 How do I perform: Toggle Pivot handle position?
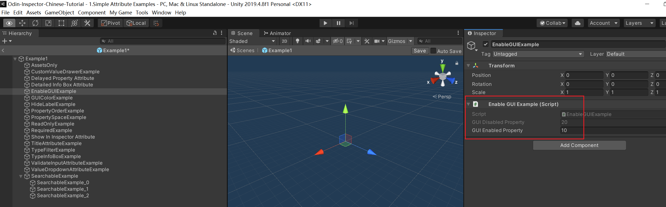click(x=110, y=23)
